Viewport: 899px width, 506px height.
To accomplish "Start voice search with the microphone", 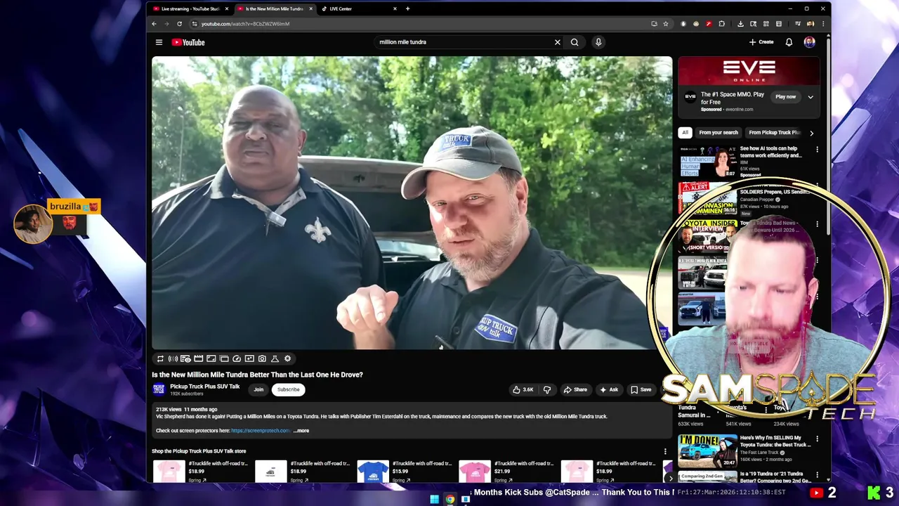I will [598, 42].
